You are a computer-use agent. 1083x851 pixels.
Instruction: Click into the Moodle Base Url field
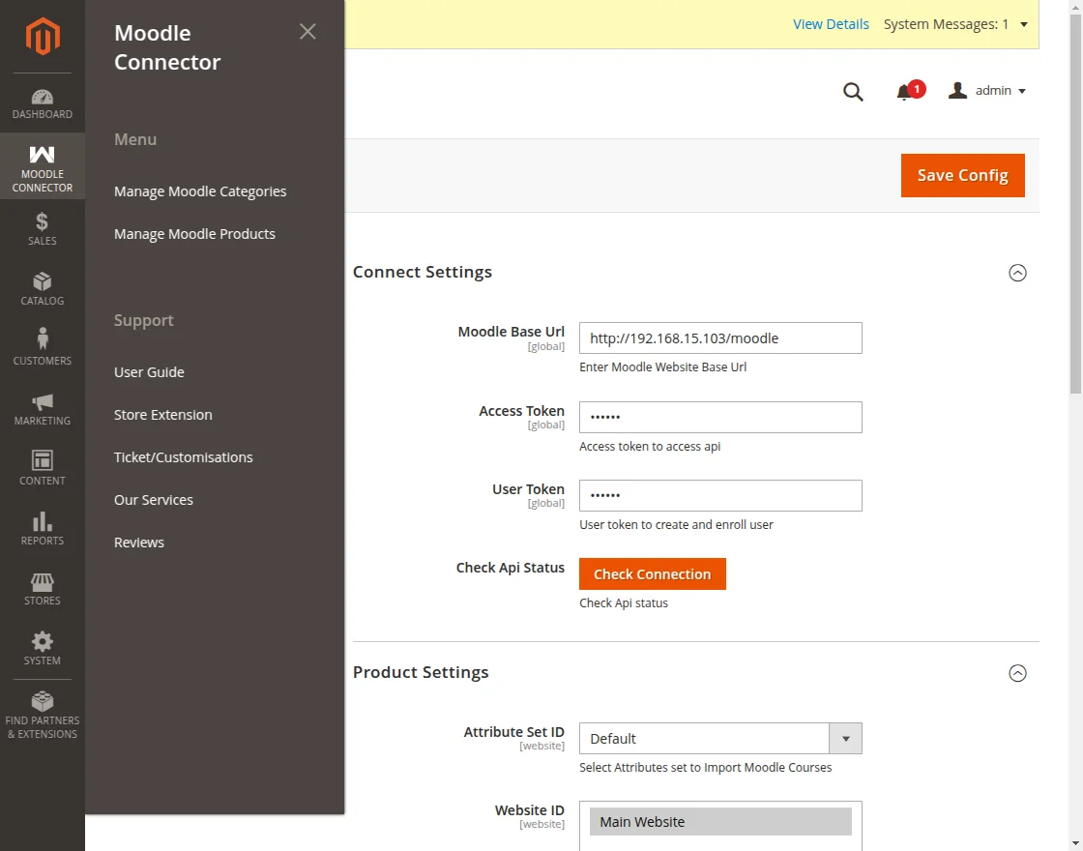click(x=719, y=338)
